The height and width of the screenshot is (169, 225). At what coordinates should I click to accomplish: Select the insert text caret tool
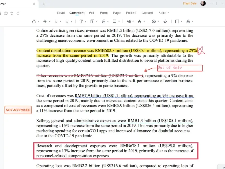(139, 22)
